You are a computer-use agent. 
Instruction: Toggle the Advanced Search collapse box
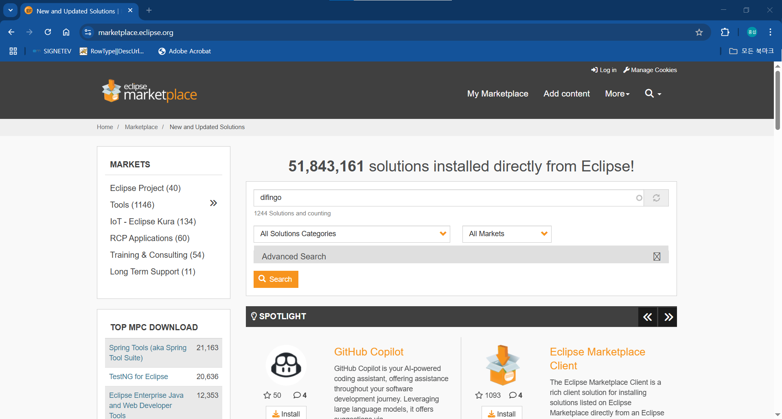(x=657, y=257)
